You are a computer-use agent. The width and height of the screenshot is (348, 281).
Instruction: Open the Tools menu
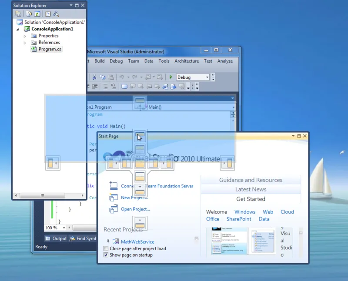coord(164,61)
